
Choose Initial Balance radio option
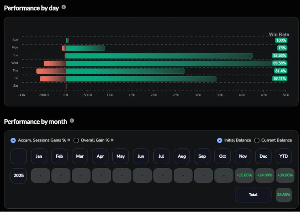[x=220, y=140]
